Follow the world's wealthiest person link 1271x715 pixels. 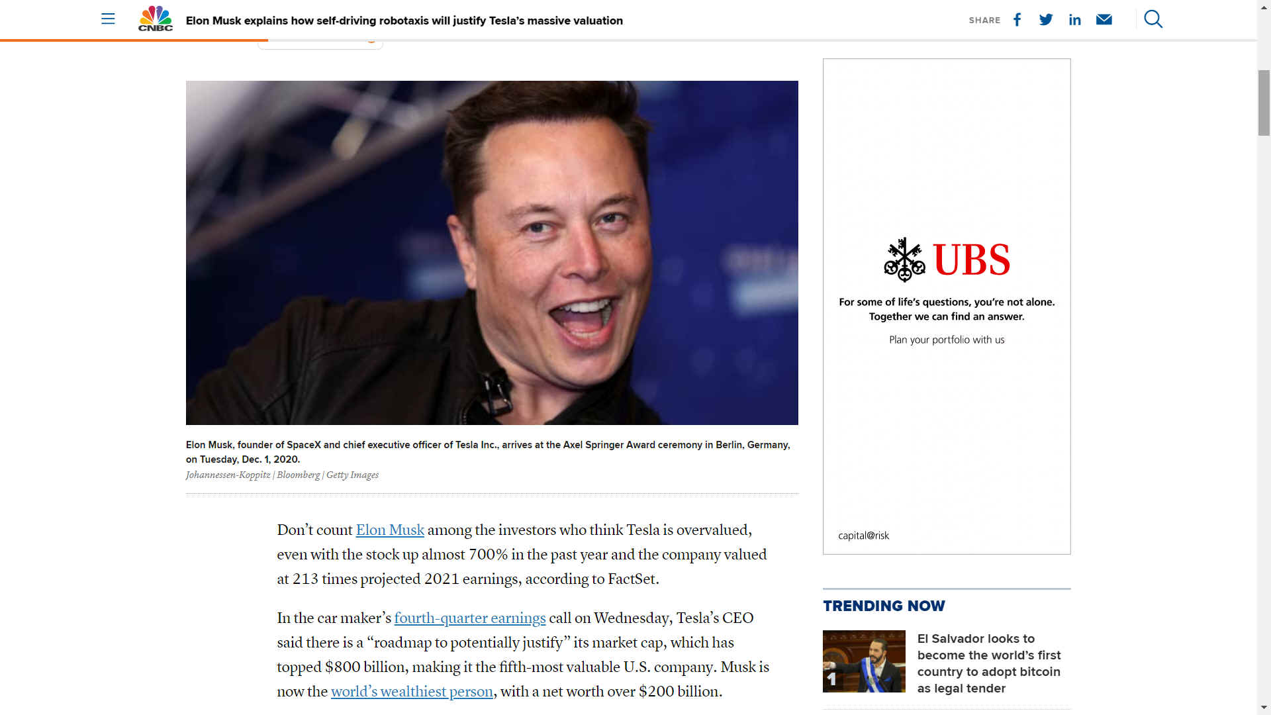tap(412, 692)
